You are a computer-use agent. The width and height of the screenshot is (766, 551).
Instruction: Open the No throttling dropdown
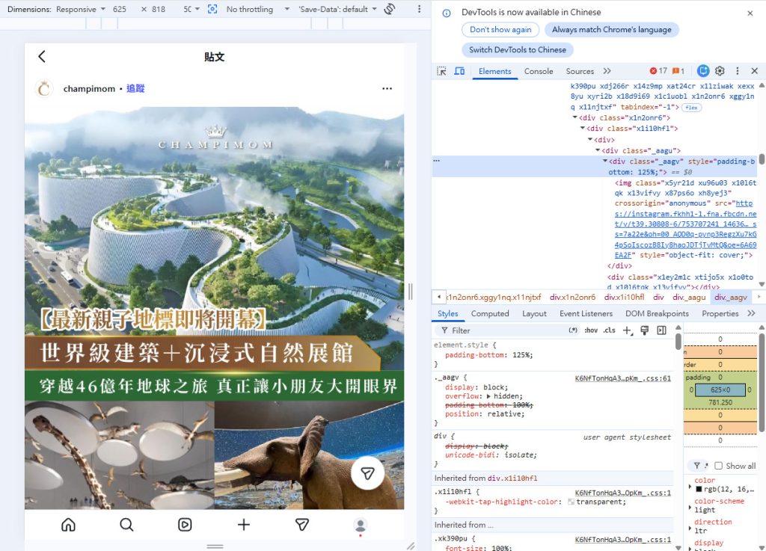click(x=257, y=9)
